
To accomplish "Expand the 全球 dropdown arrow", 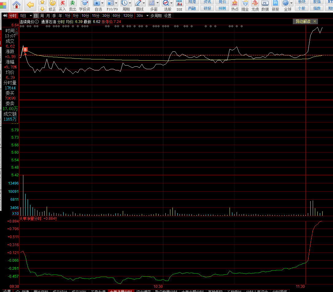I will pyautogui.click(x=291, y=3).
